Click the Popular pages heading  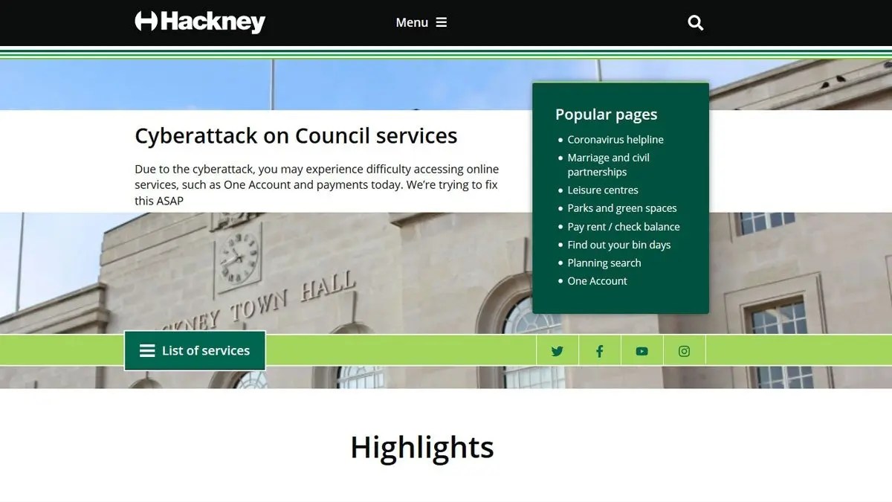607,115
